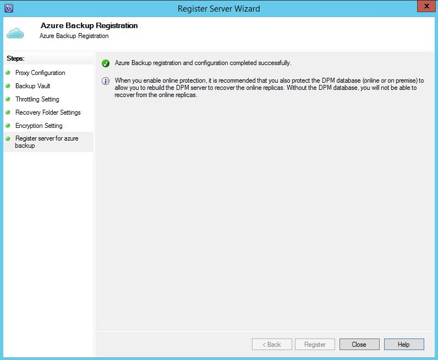Open Help for the wizard
This screenshot has width=438, height=360.
pos(404,345)
